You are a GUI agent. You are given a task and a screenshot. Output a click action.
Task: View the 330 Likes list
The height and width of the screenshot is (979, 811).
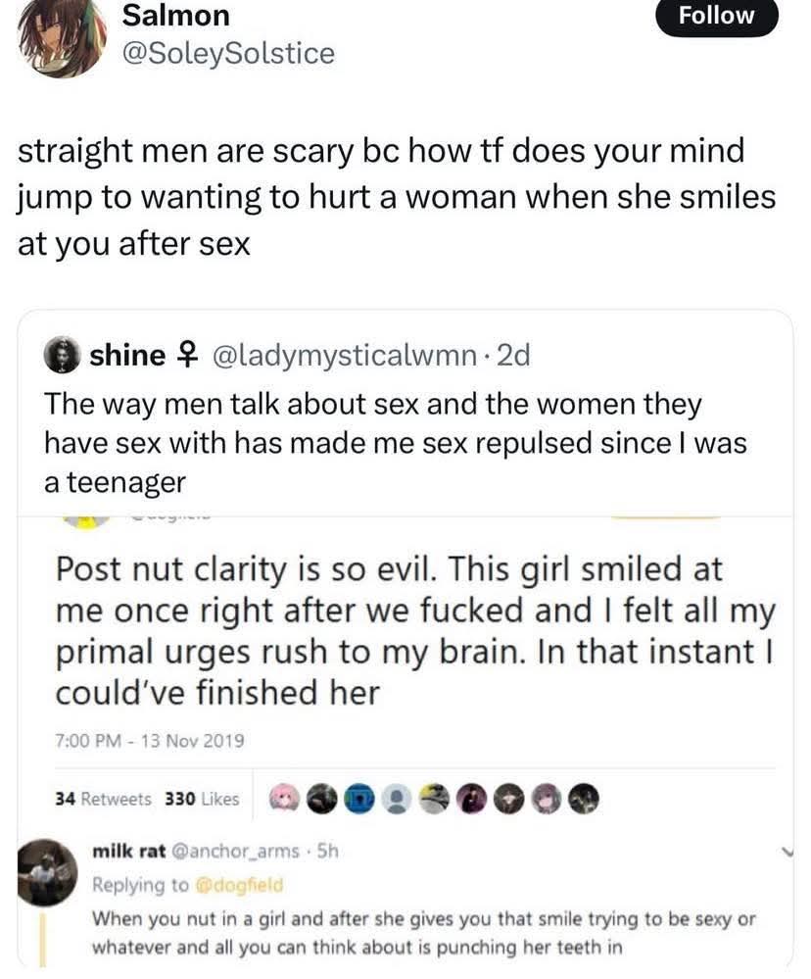click(202, 799)
